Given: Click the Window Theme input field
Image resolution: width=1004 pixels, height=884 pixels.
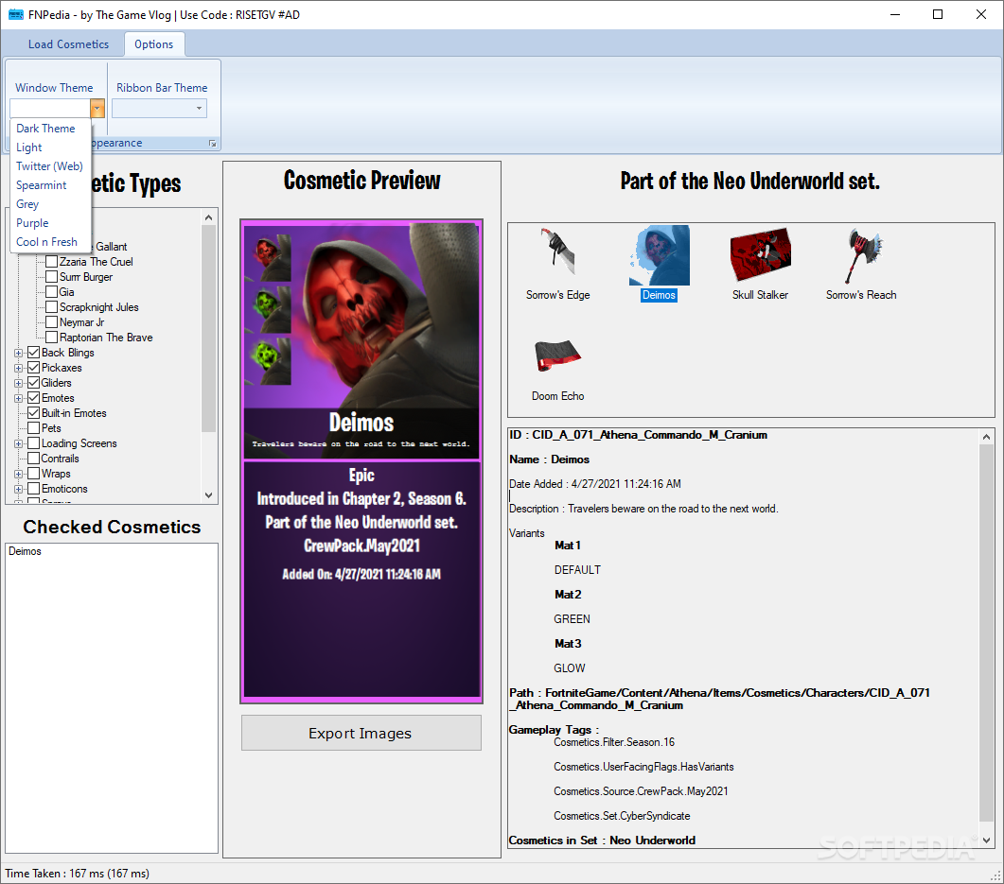Looking at the screenshot, I should tap(50, 108).
